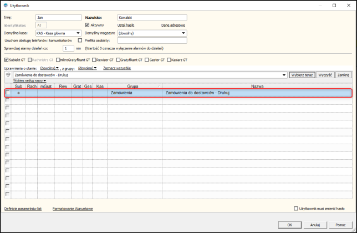This screenshot has width=357, height=233.
Task: Sort by the Sub column header
Action: (18, 87)
